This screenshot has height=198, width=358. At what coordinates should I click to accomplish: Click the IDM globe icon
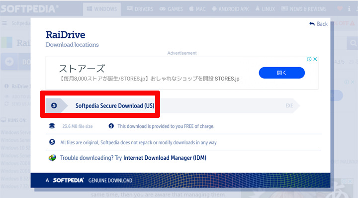tap(52, 158)
